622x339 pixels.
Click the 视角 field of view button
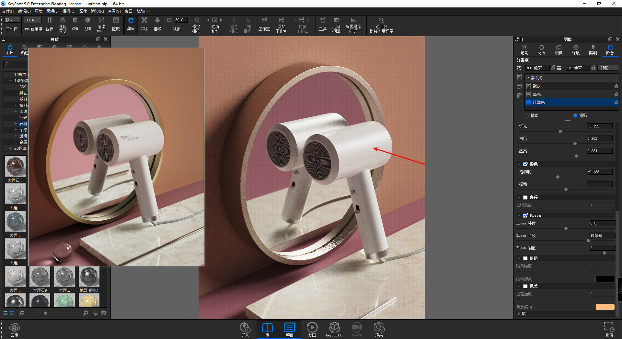pos(177,29)
